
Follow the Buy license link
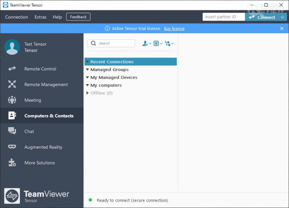click(x=174, y=29)
